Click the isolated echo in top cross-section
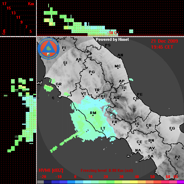184x184 pixels. (x=131, y=31)
